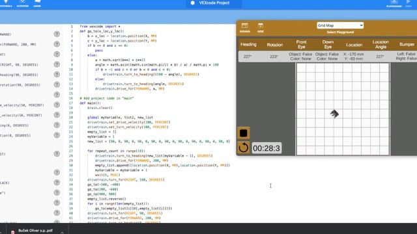Click the Front Eye column header
The height and width of the screenshot is (234, 417).
301,44
